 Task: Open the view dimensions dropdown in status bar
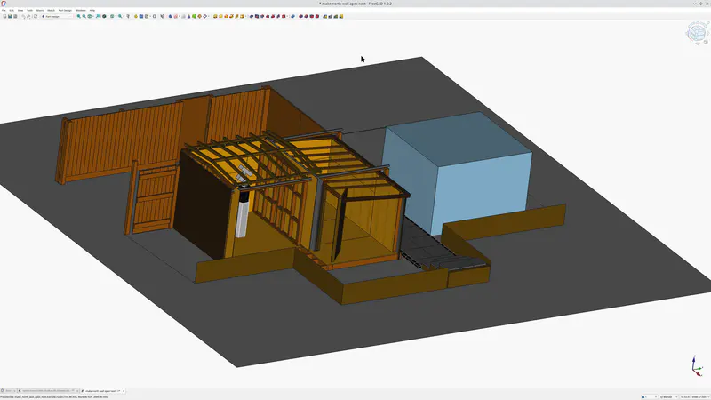pyautogui.click(x=694, y=396)
